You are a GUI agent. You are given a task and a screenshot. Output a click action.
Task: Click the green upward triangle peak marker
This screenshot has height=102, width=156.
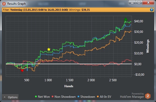tap(126, 19)
